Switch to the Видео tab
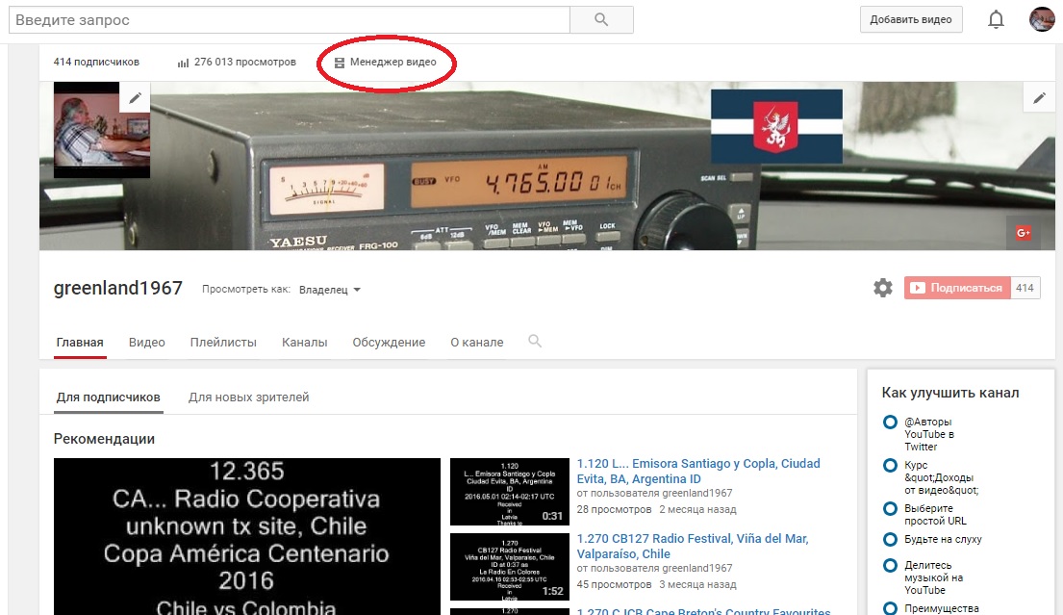Image resolution: width=1063 pixels, height=615 pixels. [147, 343]
